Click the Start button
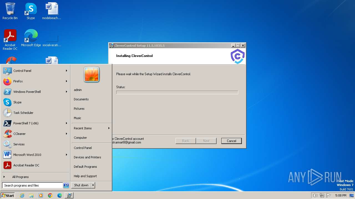 coord(8,195)
